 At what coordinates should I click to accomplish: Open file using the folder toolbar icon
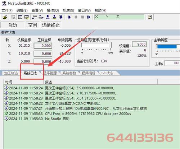5,17
